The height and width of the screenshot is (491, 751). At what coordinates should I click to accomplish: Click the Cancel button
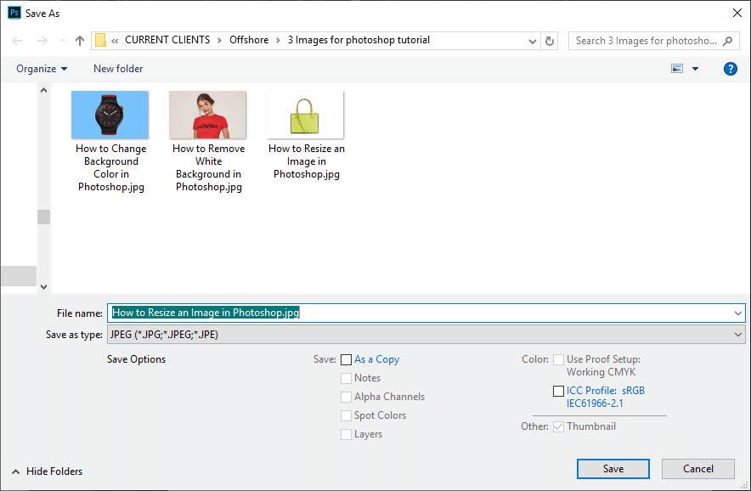pos(698,469)
